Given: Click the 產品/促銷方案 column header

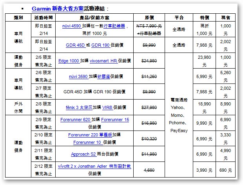Looking at the screenshot, I should point(96,18).
